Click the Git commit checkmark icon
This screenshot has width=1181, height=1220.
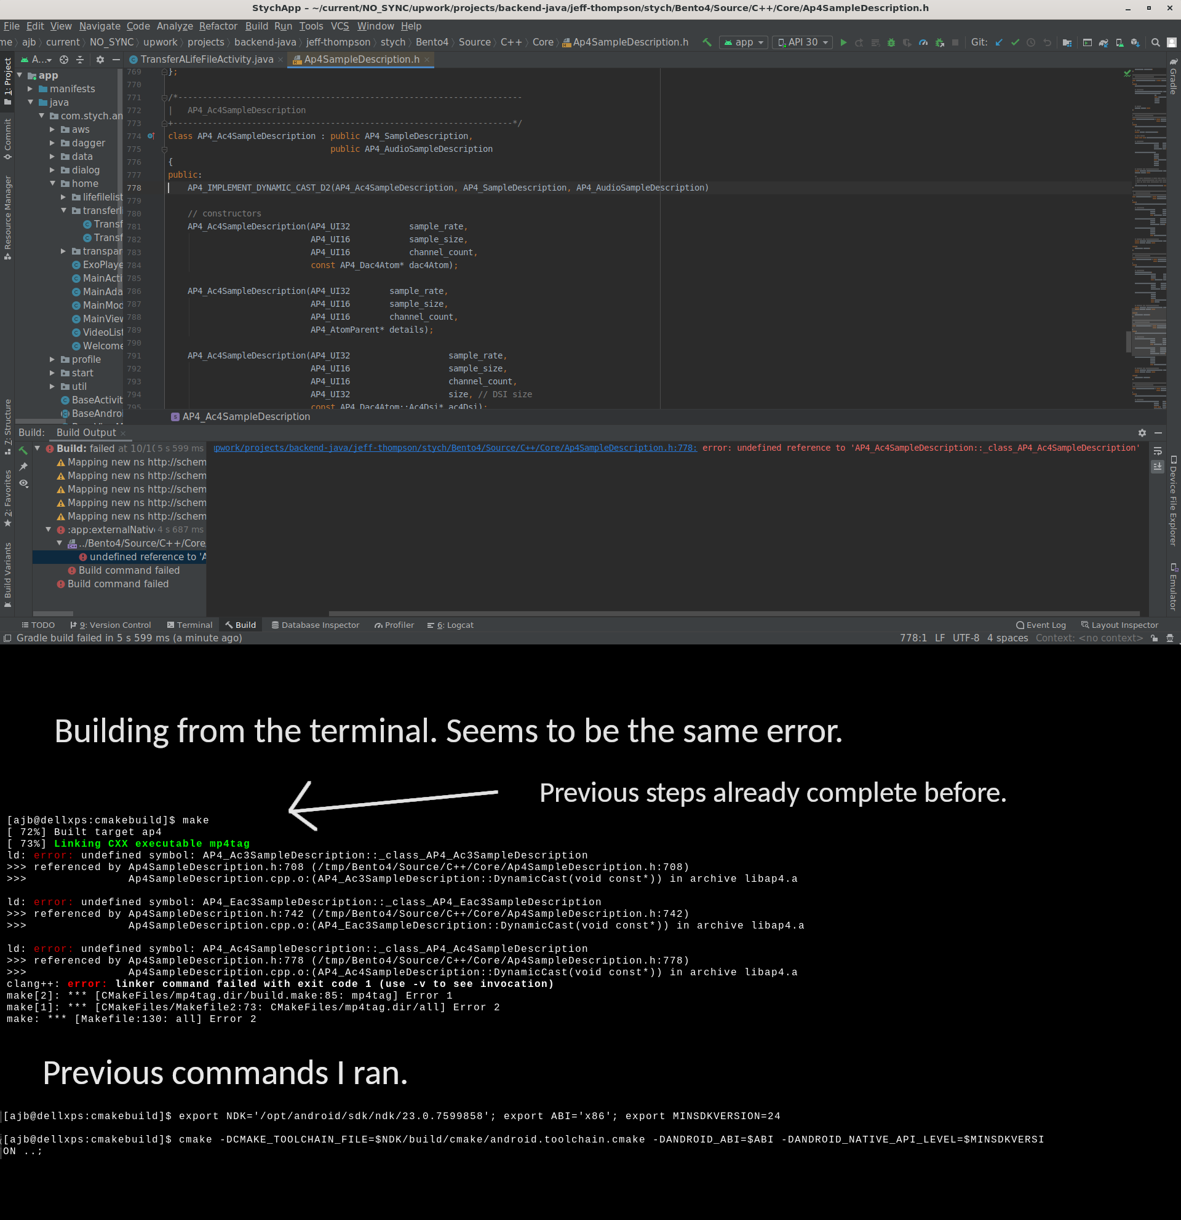point(1015,42)
